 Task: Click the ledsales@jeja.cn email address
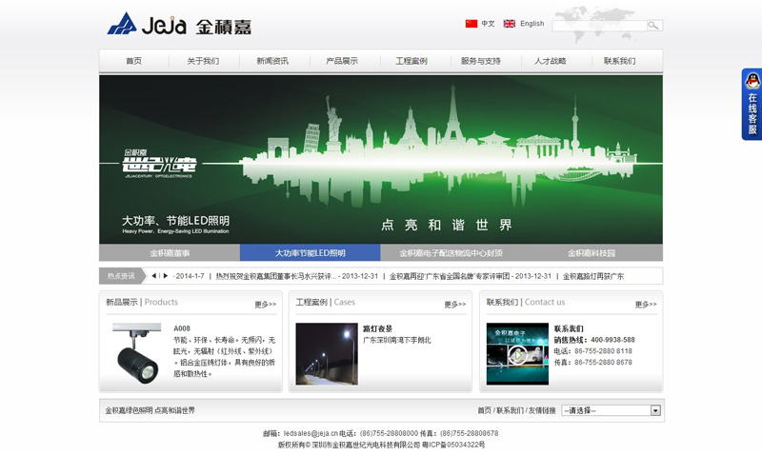pos(311,433)
